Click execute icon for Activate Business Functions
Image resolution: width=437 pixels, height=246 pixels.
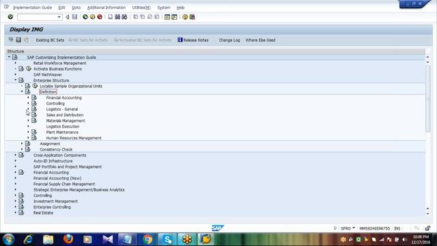pos(29,68)
